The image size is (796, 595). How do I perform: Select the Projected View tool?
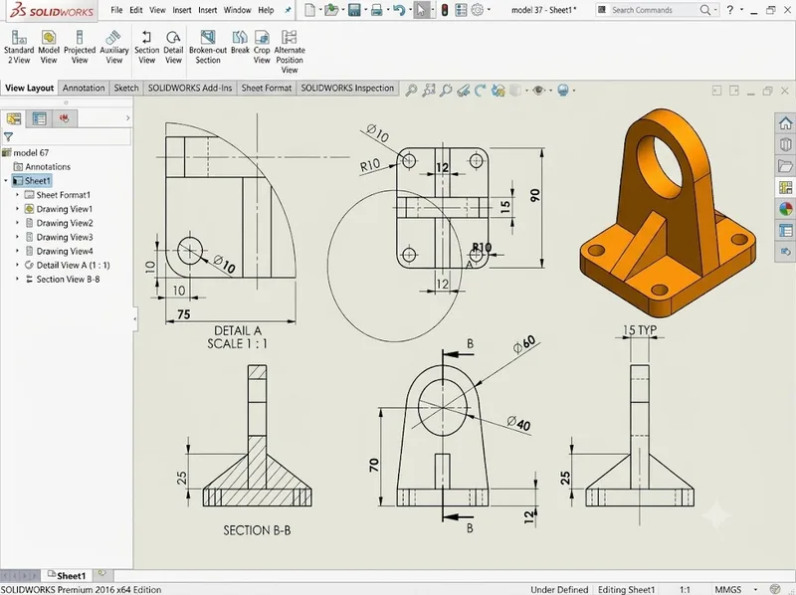[x=80, y=47]
